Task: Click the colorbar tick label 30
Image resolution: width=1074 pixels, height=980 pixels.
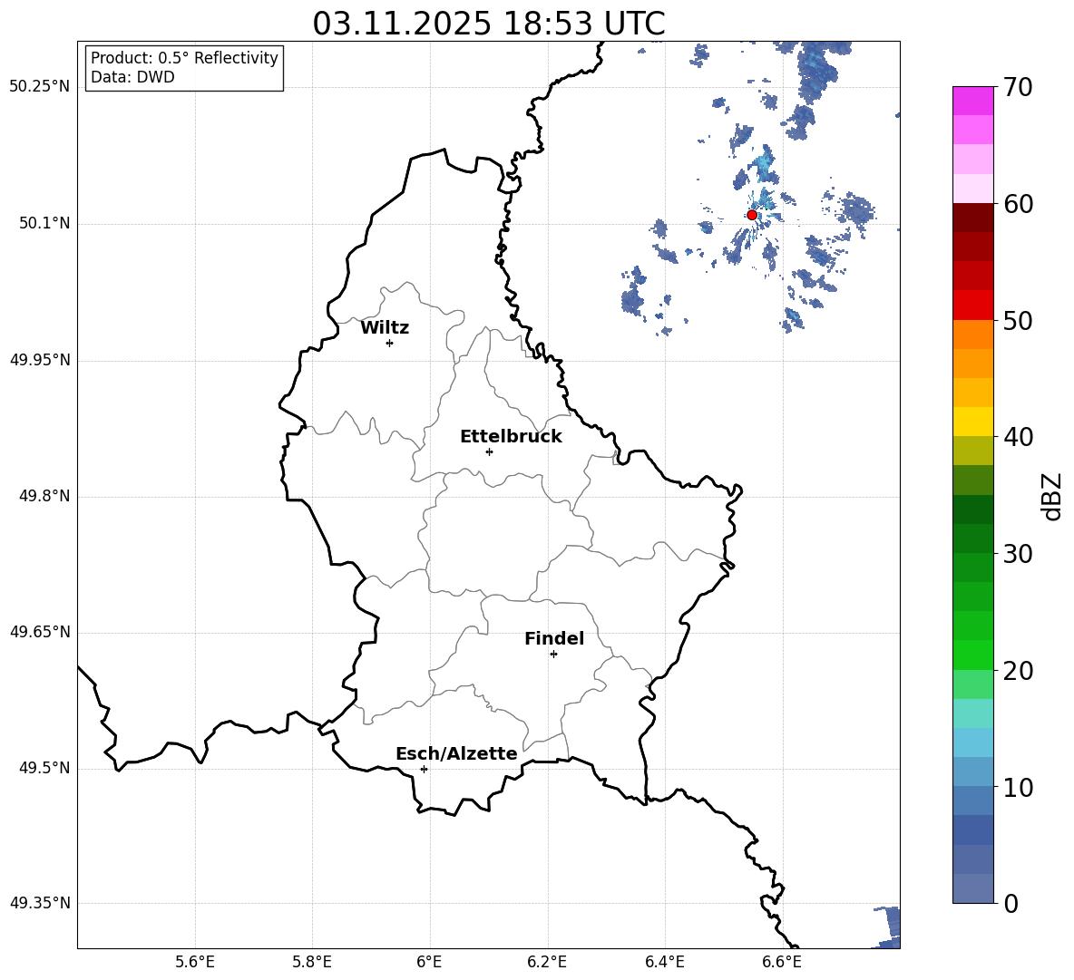Action: [x=1018, y=554]
